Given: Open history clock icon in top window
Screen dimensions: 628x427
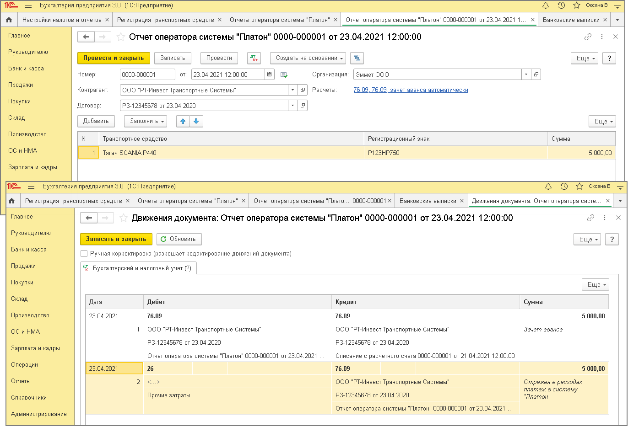Looking at the screenshot, I should coord(561,5).
